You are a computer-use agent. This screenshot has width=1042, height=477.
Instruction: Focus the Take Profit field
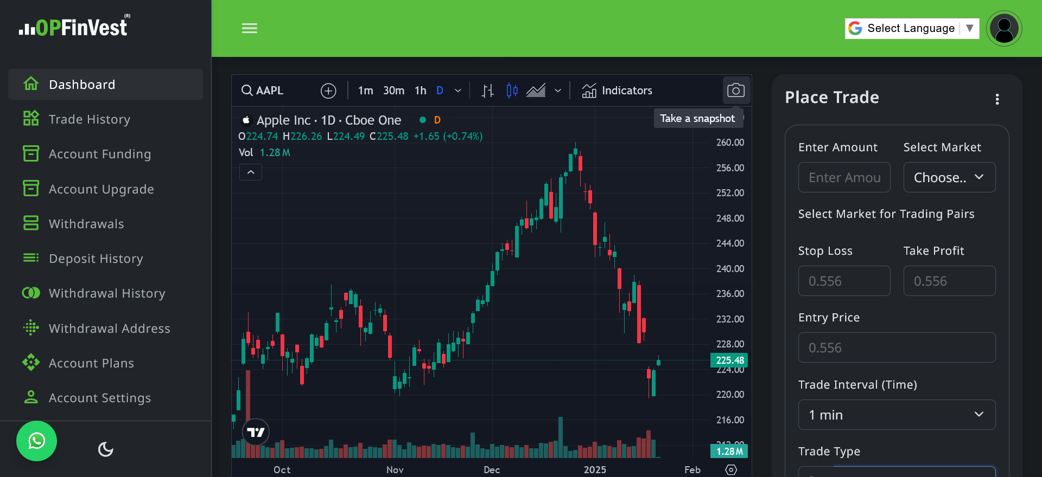pyautogui.click(x=949, y=281)
